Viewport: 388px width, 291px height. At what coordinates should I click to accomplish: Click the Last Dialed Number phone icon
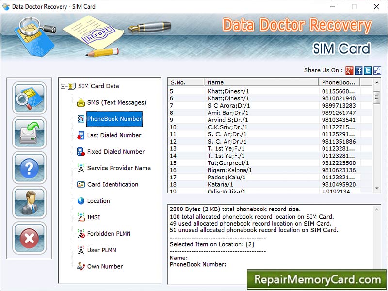coord(81,135)
